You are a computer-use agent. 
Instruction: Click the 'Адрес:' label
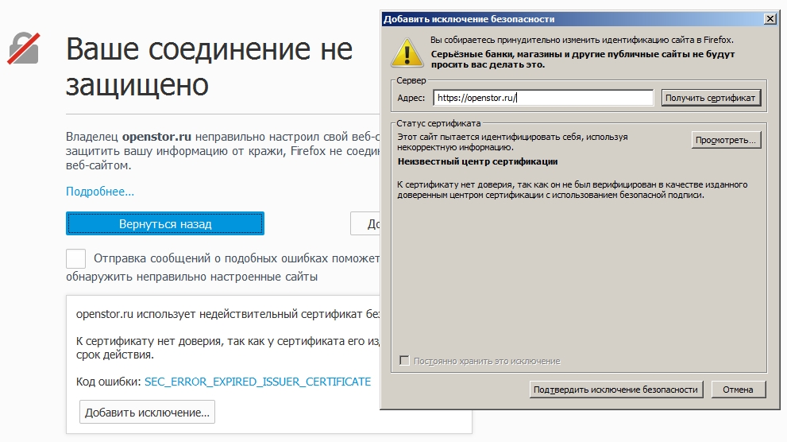411,98
